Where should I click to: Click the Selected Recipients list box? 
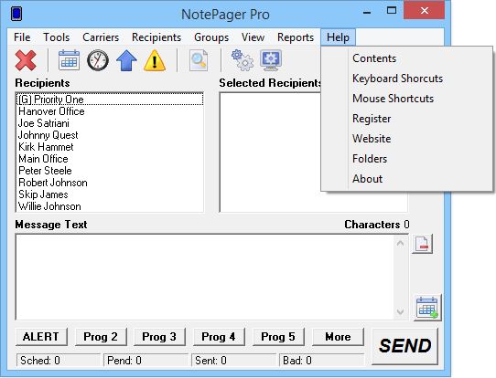click(313, 152)
